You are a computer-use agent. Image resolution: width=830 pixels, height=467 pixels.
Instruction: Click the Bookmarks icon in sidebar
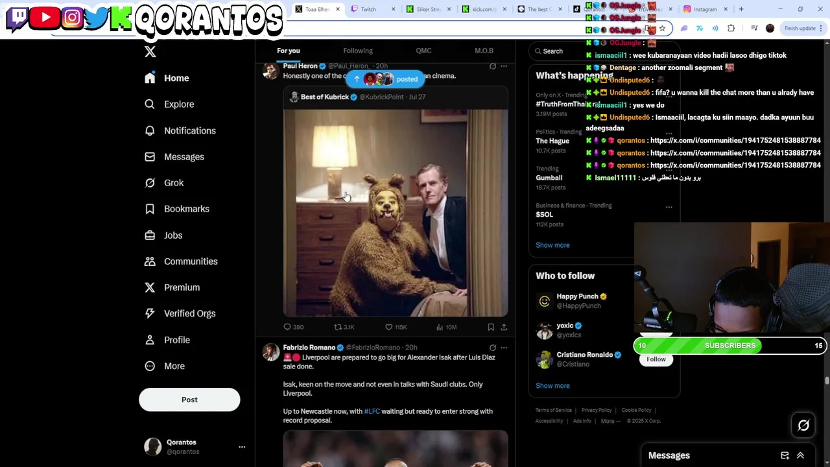click(150, 209)
